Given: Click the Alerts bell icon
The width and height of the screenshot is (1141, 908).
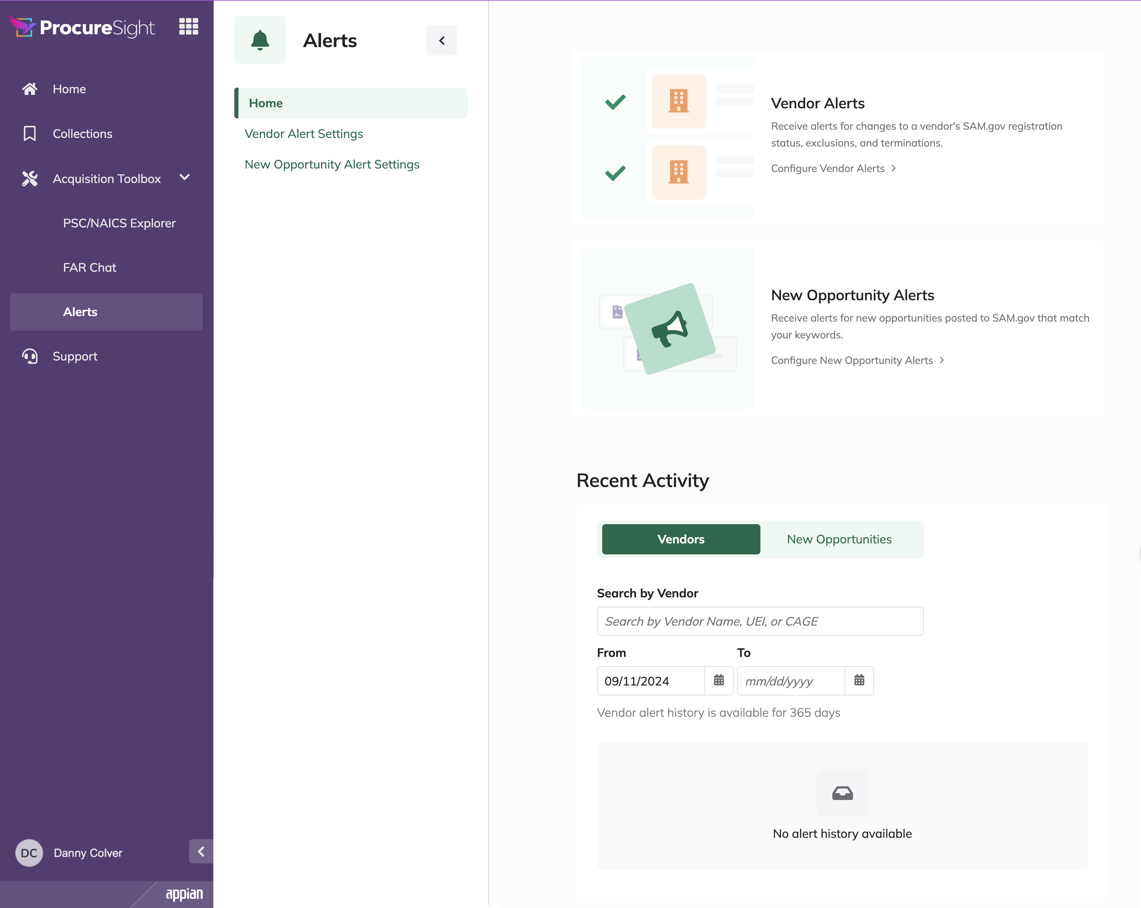Looking at the screenshot, I should click(x=260, y=40).
